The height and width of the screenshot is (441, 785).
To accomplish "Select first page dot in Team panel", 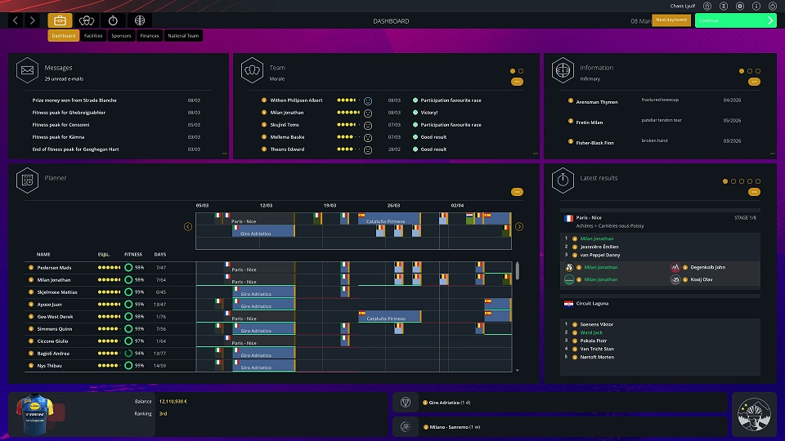I will point(512,71).
